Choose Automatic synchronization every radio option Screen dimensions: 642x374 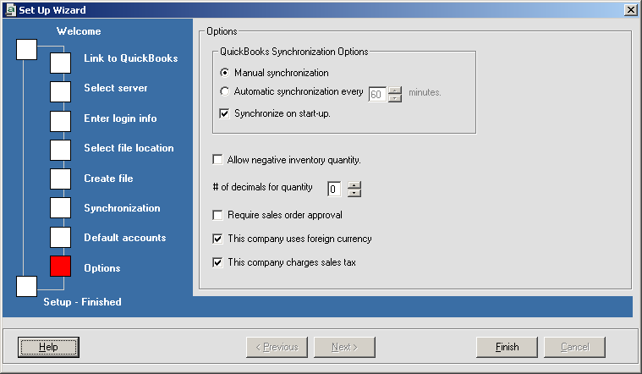225,91
